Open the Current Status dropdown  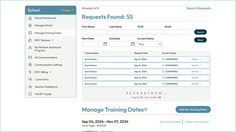point(150,44)
